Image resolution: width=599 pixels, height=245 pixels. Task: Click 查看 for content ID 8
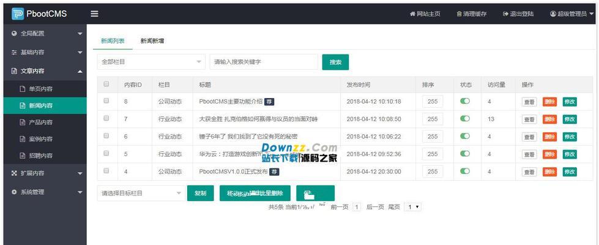tap(529, 102)
